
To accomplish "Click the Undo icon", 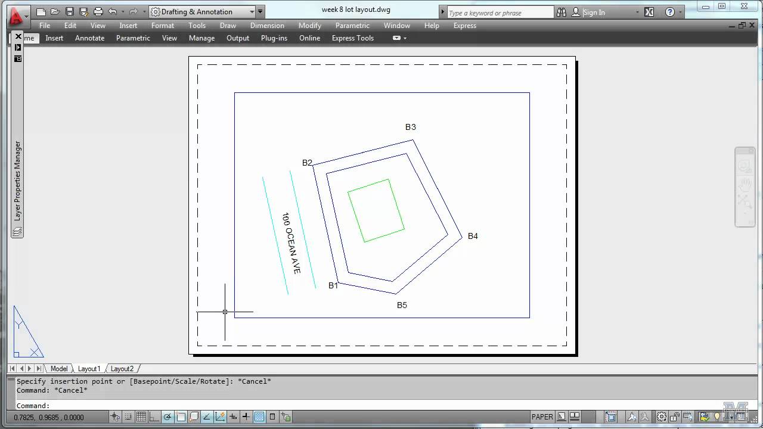I will (x=112, y=11).
